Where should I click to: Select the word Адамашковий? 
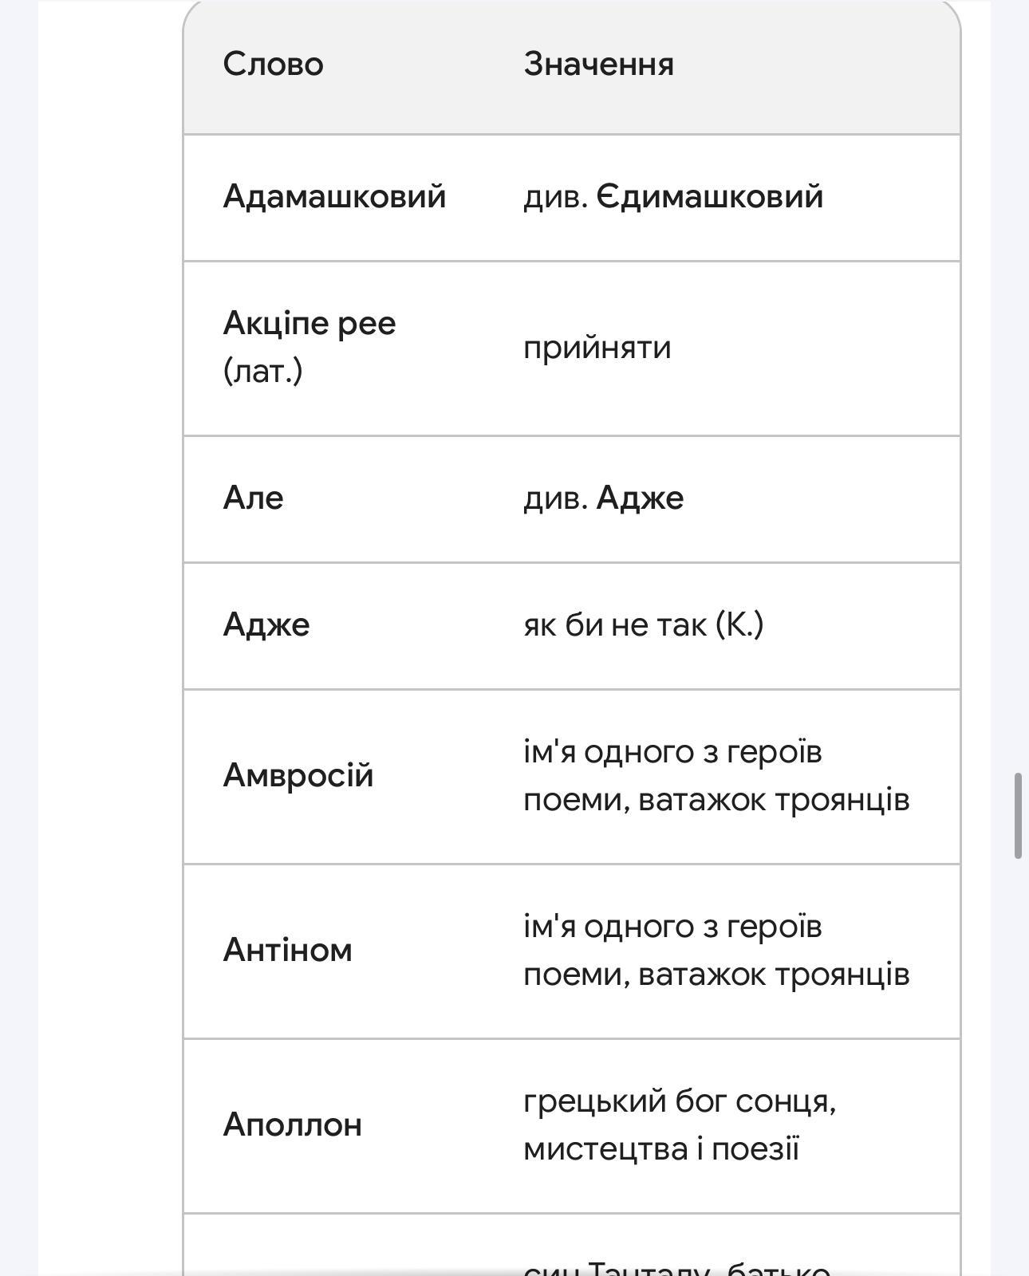pyautogui.click(x=334, y=197)
